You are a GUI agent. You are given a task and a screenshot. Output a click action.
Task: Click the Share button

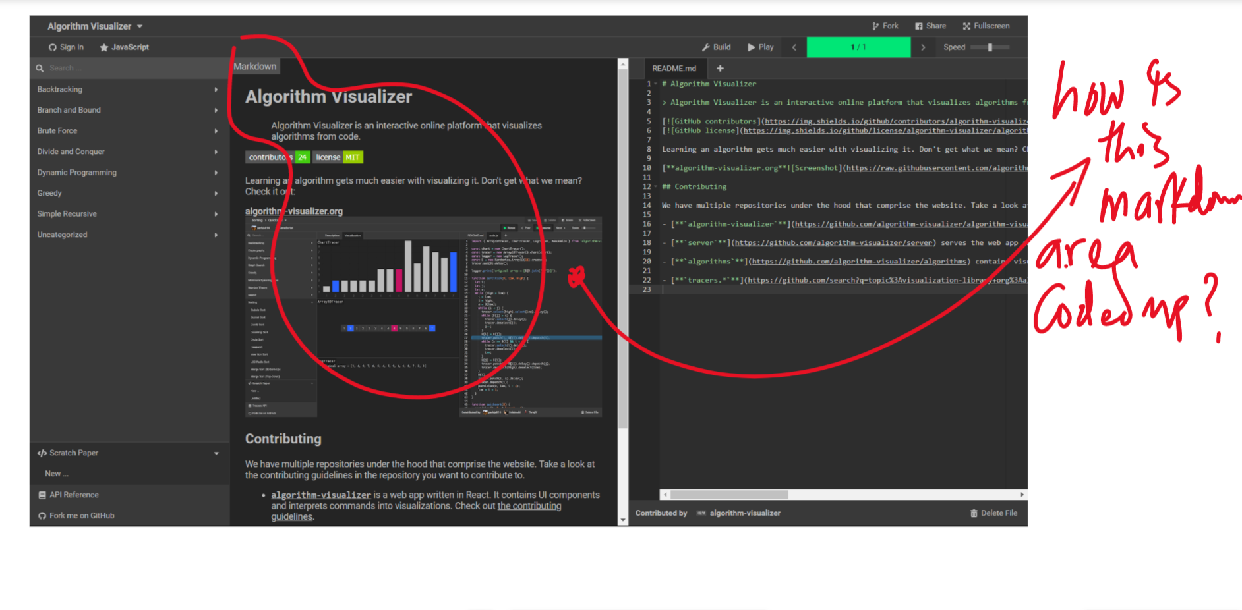click(930, 26)
